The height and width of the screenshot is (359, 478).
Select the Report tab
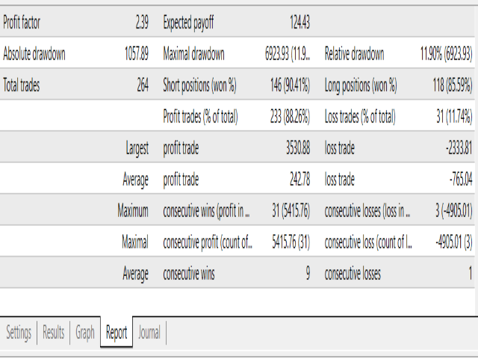click(117, 333)
